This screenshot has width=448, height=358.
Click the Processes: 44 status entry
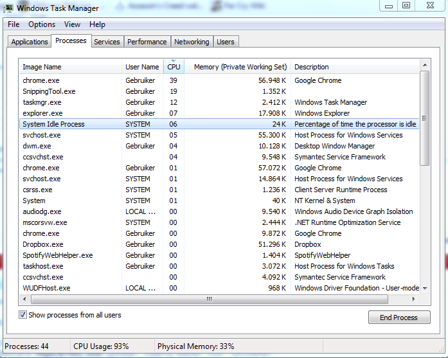click(x=26, y=346)
